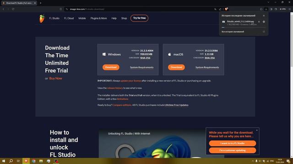Viewport: 293px width, 164px height.
Task: Click the Buy Now link
Action: pos(55,78)
